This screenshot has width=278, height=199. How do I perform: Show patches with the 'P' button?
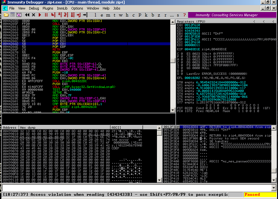click(140, 15)
